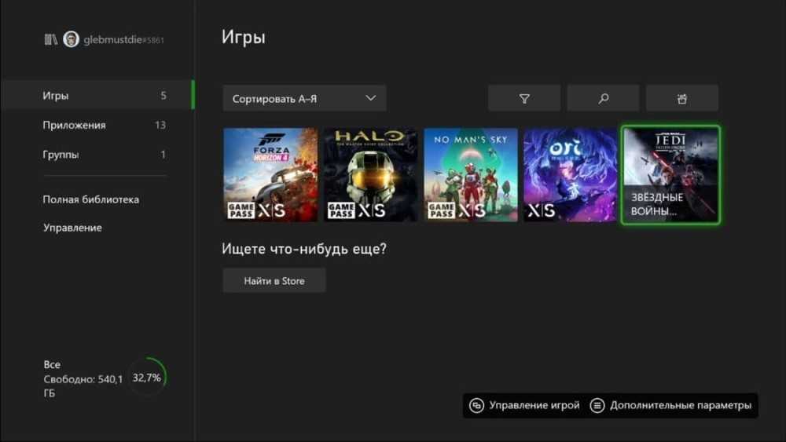Open the Приложения section
Screen dimensions: 786x442
(x=96, y=125)
